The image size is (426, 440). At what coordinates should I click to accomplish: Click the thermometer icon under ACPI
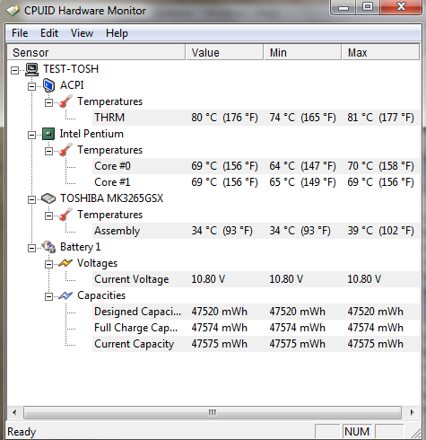click(65, 101)
